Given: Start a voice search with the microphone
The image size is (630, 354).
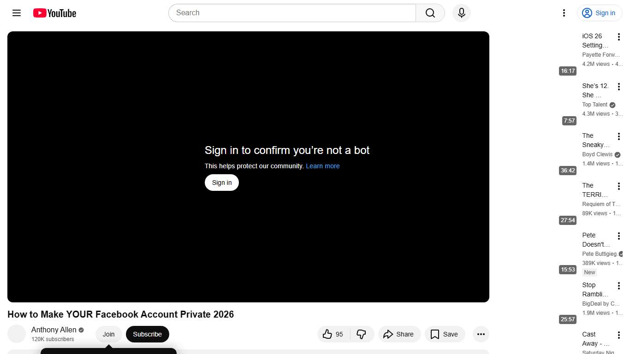Looking at the screenshot, I should [461, 13].
